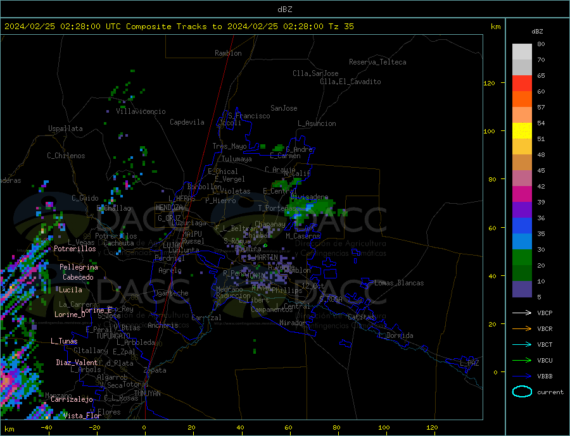The image size is (570, 436).
Task: Click the S_MARTIN label
Action: [x=262, y=258]
